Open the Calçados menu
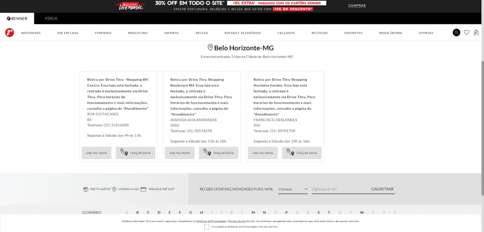Image resolution: width=484 pixels, height=232 pixels. click(286, 33)
